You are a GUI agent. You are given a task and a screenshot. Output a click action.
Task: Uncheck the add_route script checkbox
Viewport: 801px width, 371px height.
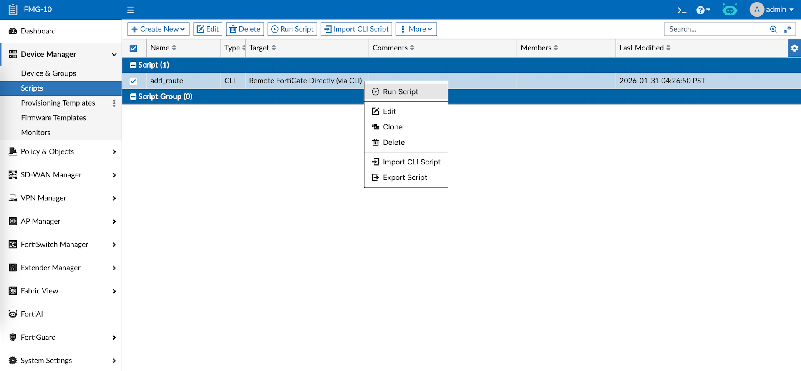tap(133, 81)
